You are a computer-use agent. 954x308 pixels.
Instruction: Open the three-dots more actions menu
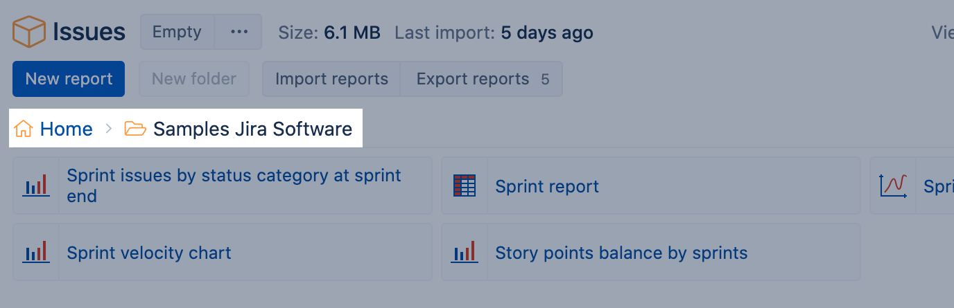pyautogui.click(x=238, y=33)
